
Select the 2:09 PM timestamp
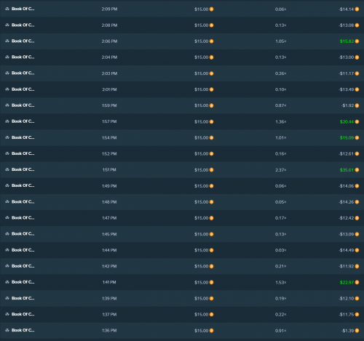109,9
